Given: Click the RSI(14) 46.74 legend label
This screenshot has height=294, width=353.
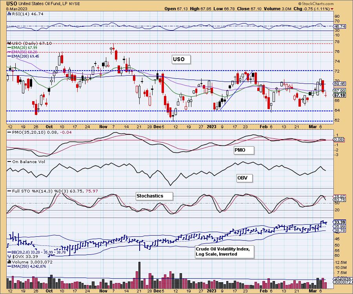Looking at the screenshot, I should point(27,14).
